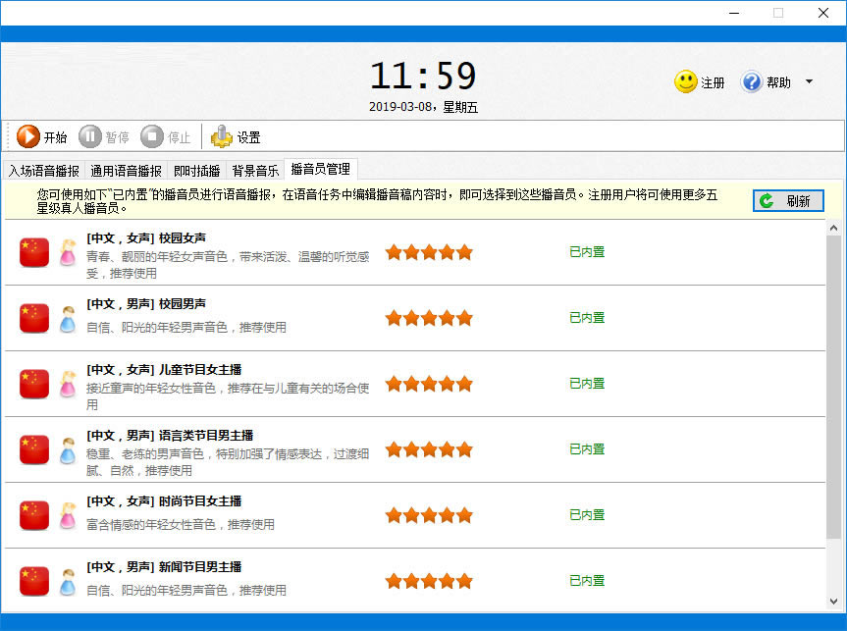Click the male avatar icon for 校园男声
Viewport: 847px width, 631px height.
tap(68, 319)
